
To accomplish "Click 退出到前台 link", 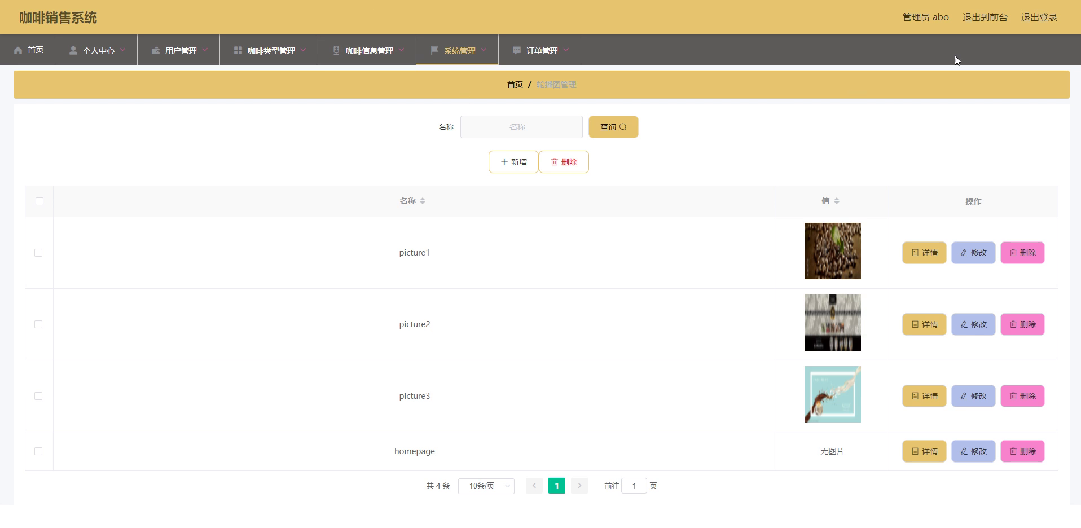I will click(985, 17).
